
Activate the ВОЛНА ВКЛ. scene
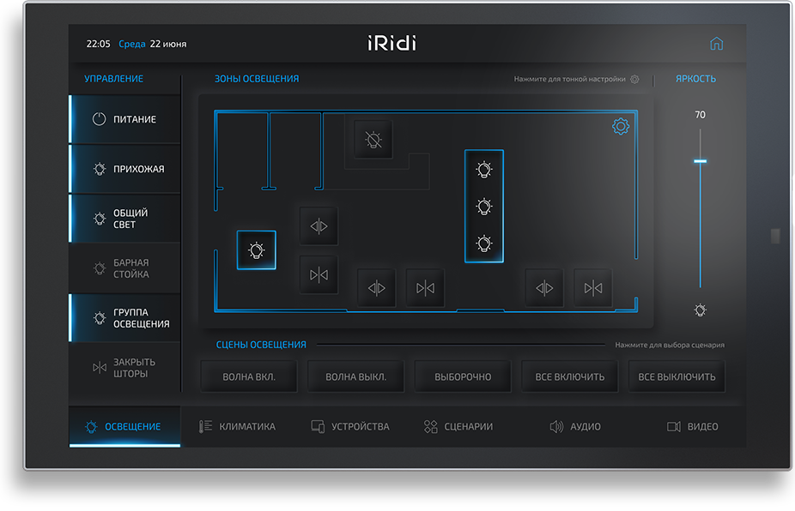click(x=249, y=376)
